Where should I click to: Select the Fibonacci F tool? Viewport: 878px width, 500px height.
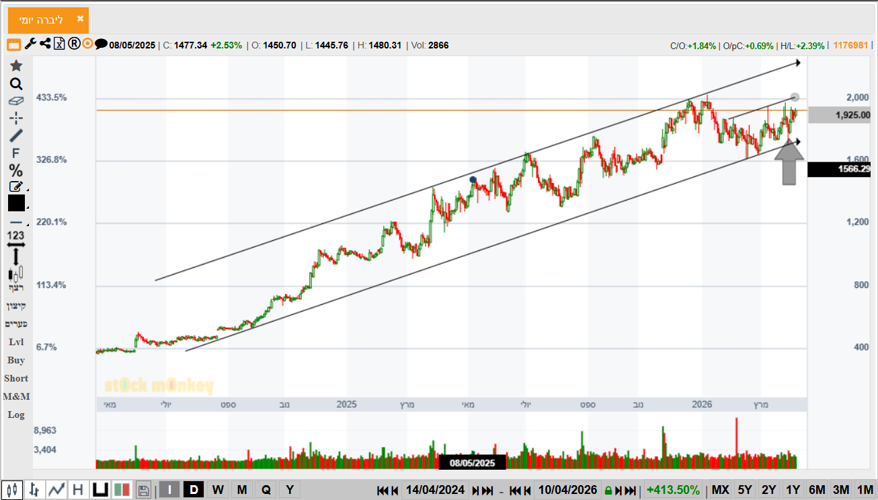16,153
